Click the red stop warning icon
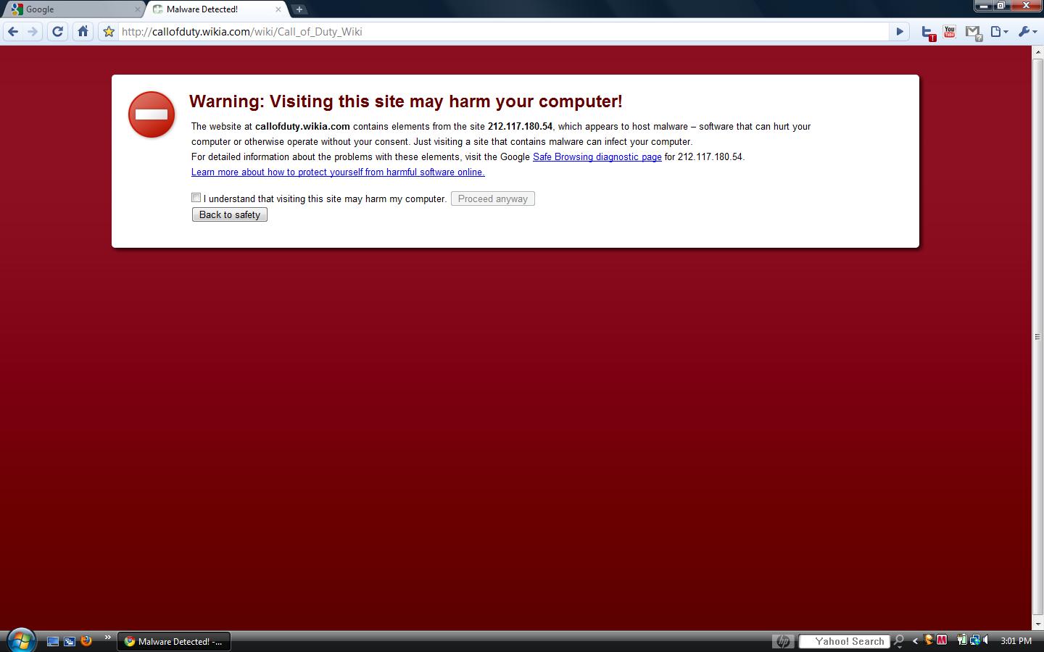1044x652 pixels. click(x=152, y=114)
